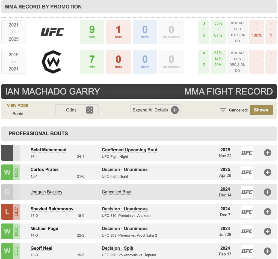This screenshot has width=278, height=259.
Task: Switch the View Mode from Basic
Action: point(18,114)
